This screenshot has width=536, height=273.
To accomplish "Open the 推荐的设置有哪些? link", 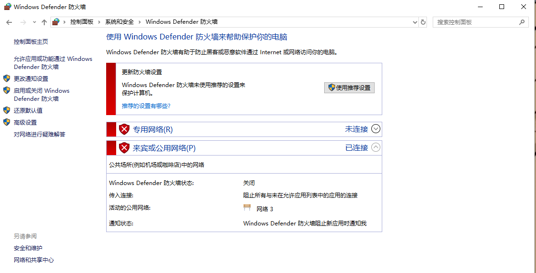I will (146, 106).
